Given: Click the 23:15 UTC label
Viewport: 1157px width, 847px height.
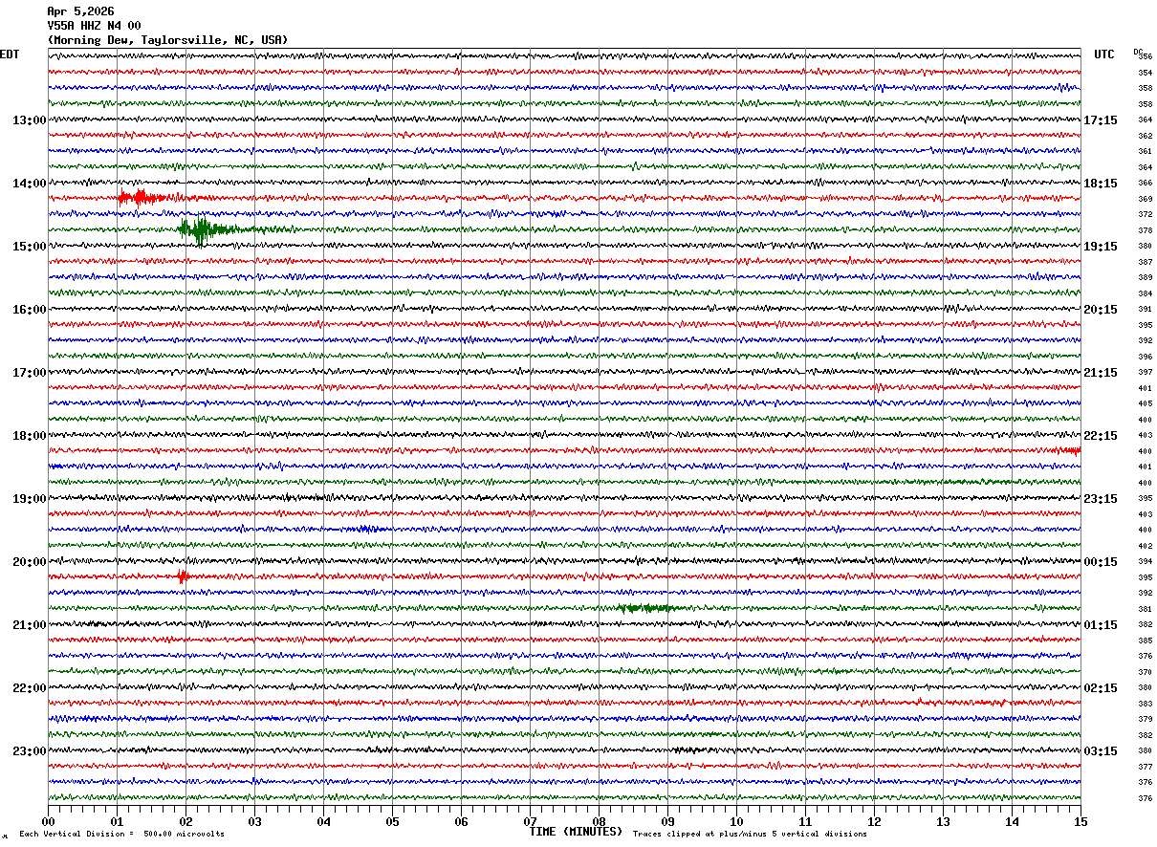Looking at the screenshot, I should [1101, 499].
